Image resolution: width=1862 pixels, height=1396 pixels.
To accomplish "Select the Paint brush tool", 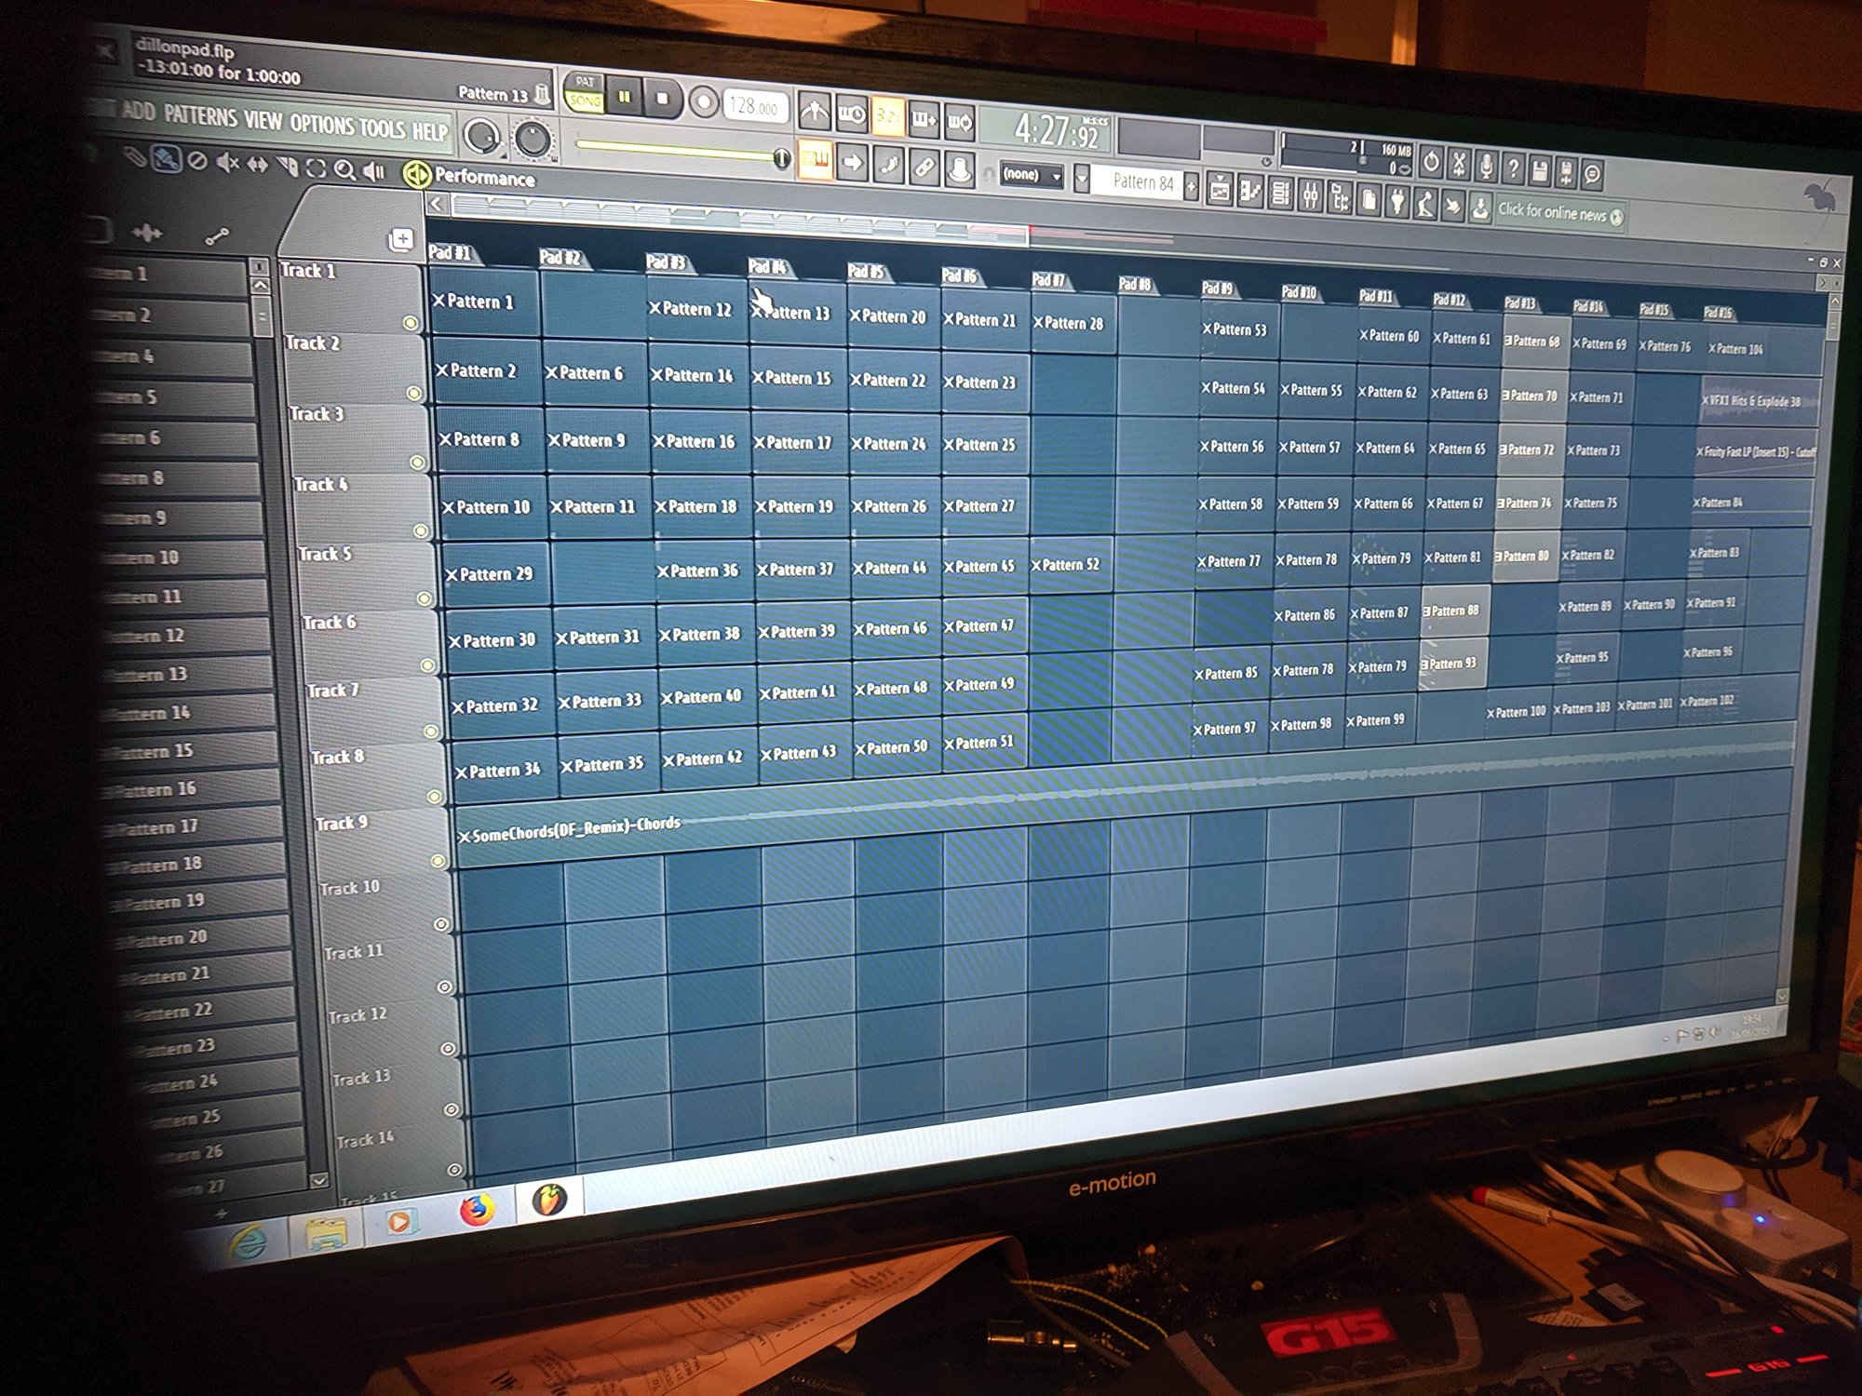I will 167,159.
